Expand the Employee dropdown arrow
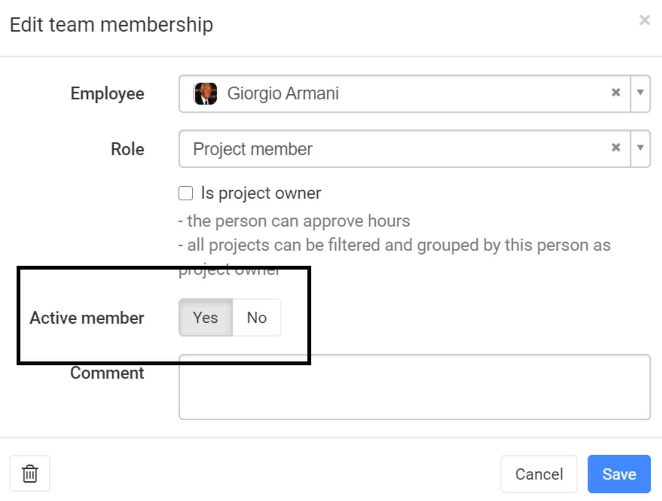The image size is (662, 501). coord(640,93)
